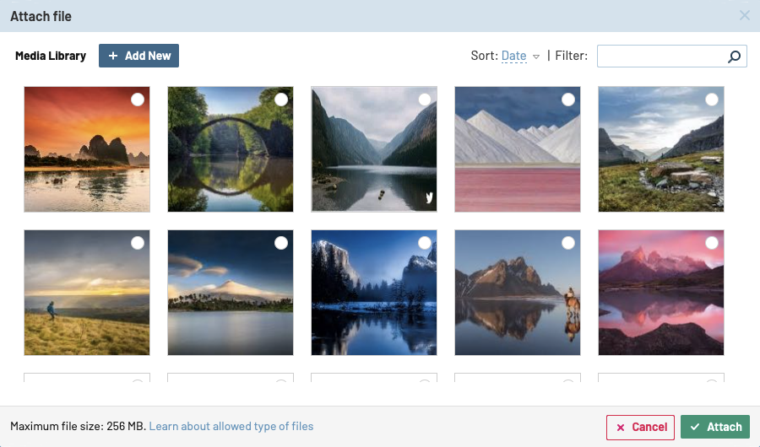Select the pink lake pyramids image radio

(x=568, y=100)
